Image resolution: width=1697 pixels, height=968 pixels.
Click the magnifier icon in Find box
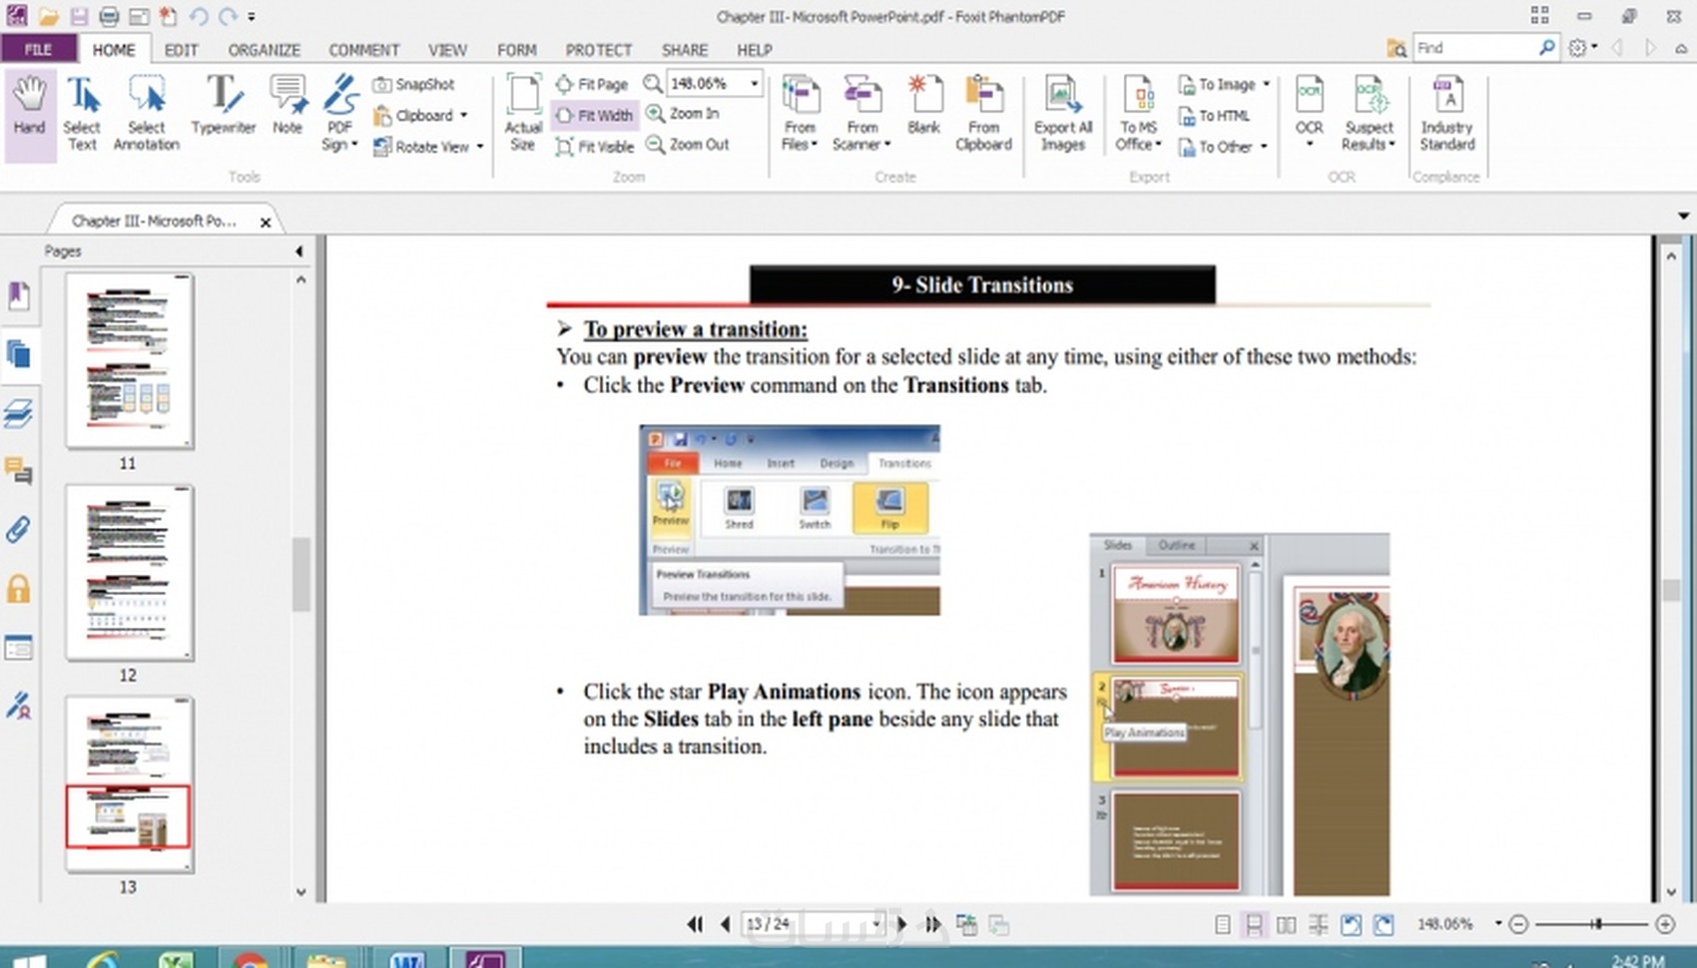(x=1546, y=47)
